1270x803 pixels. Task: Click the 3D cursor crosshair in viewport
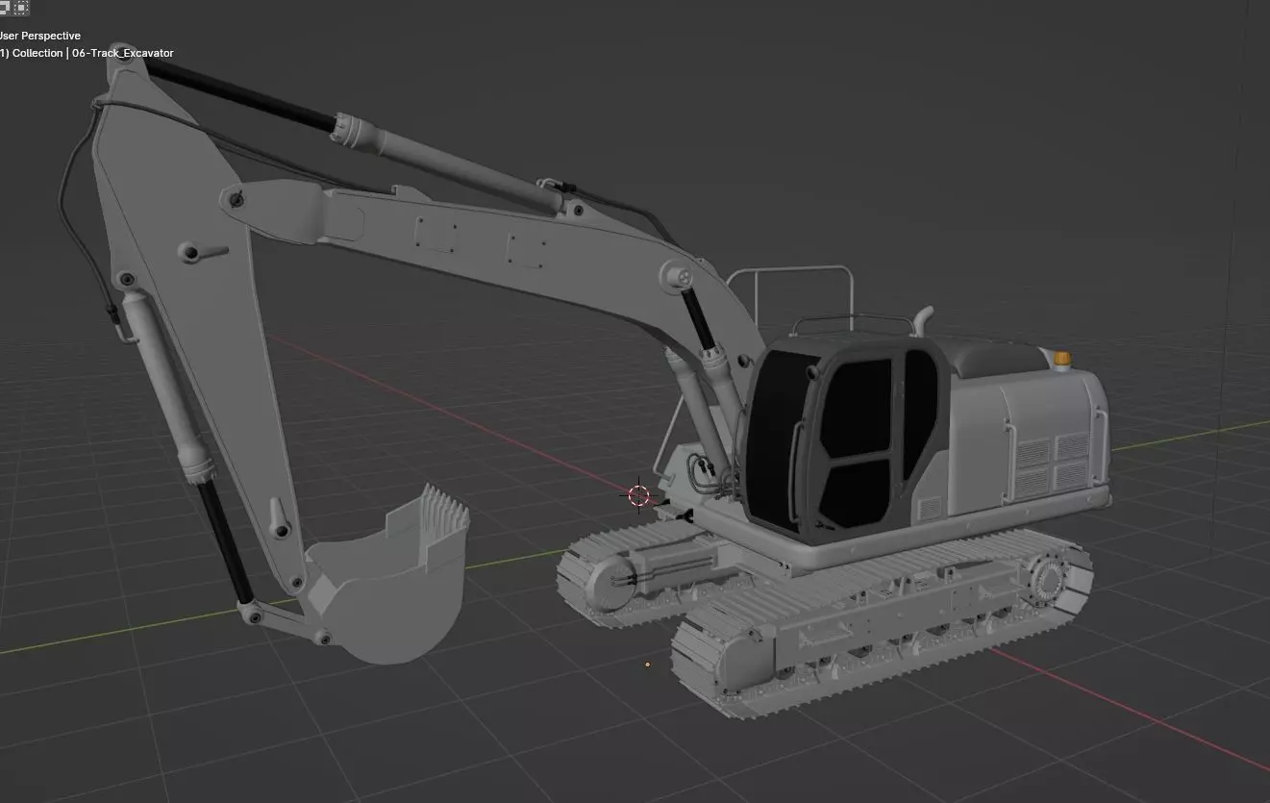coord(638,495)
